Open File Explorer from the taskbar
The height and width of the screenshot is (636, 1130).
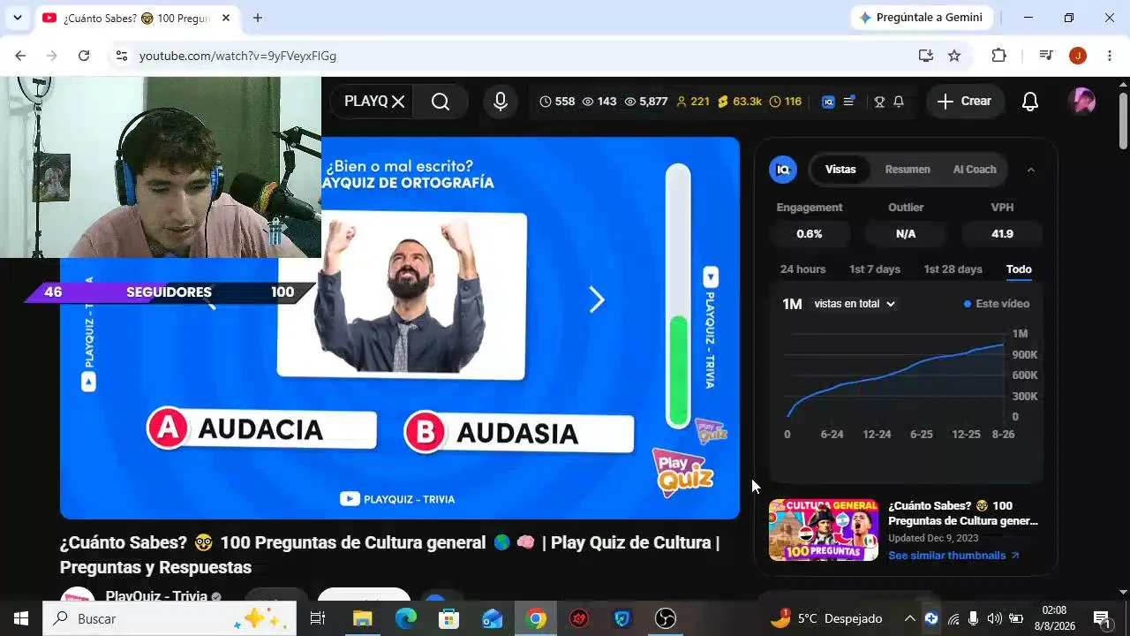tap(363, 618)
